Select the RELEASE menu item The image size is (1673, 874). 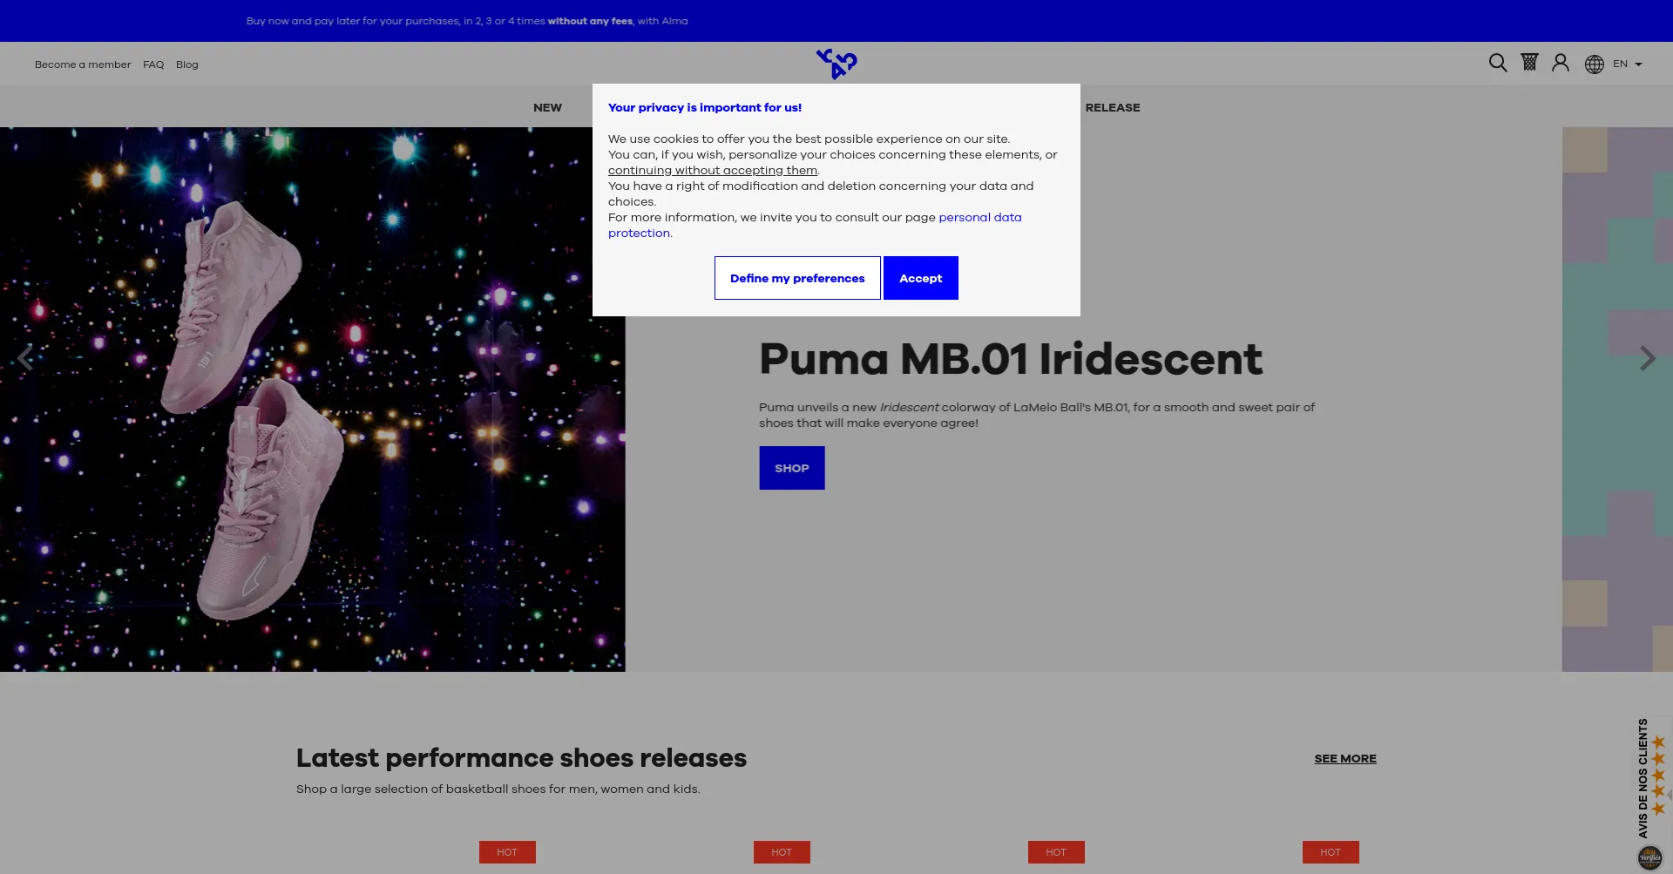point(1113,107)
